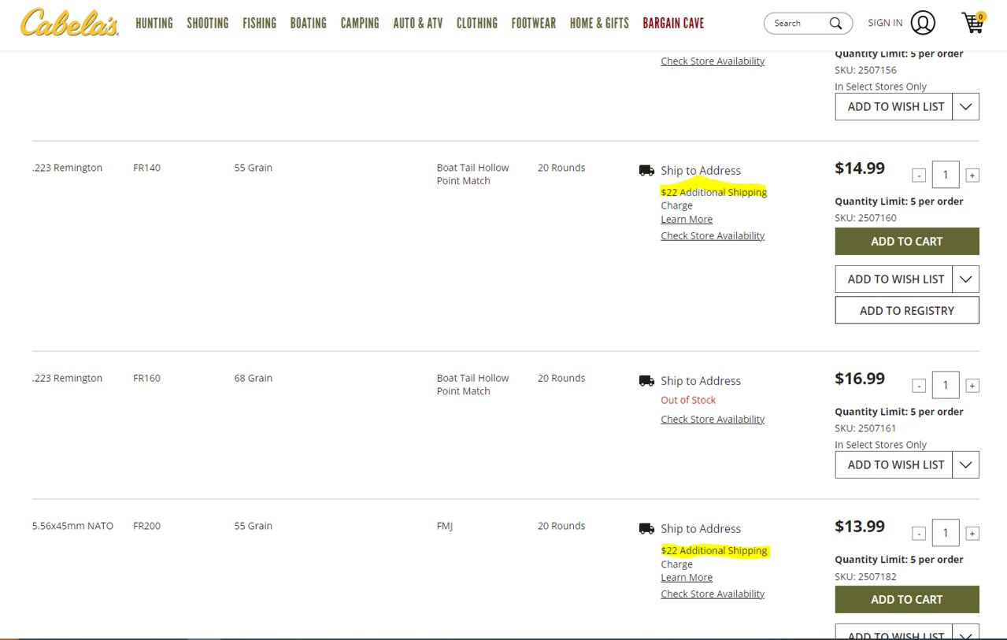
Task: Add SKU 2507161 to wish list
Action: [x=894, y=464]
